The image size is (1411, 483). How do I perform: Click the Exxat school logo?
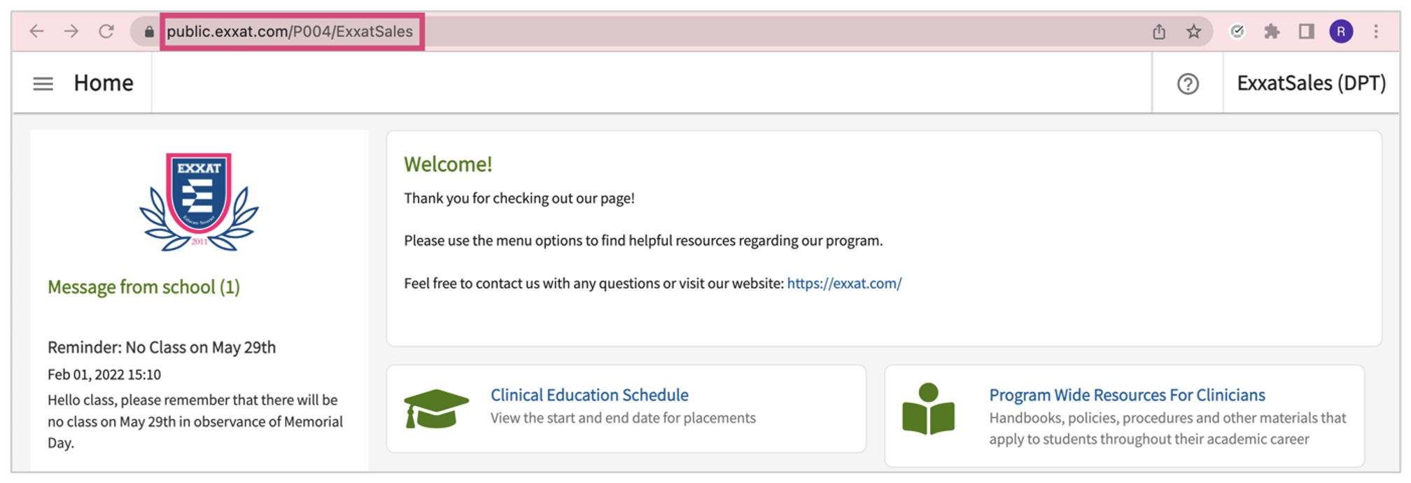(199, 202)
